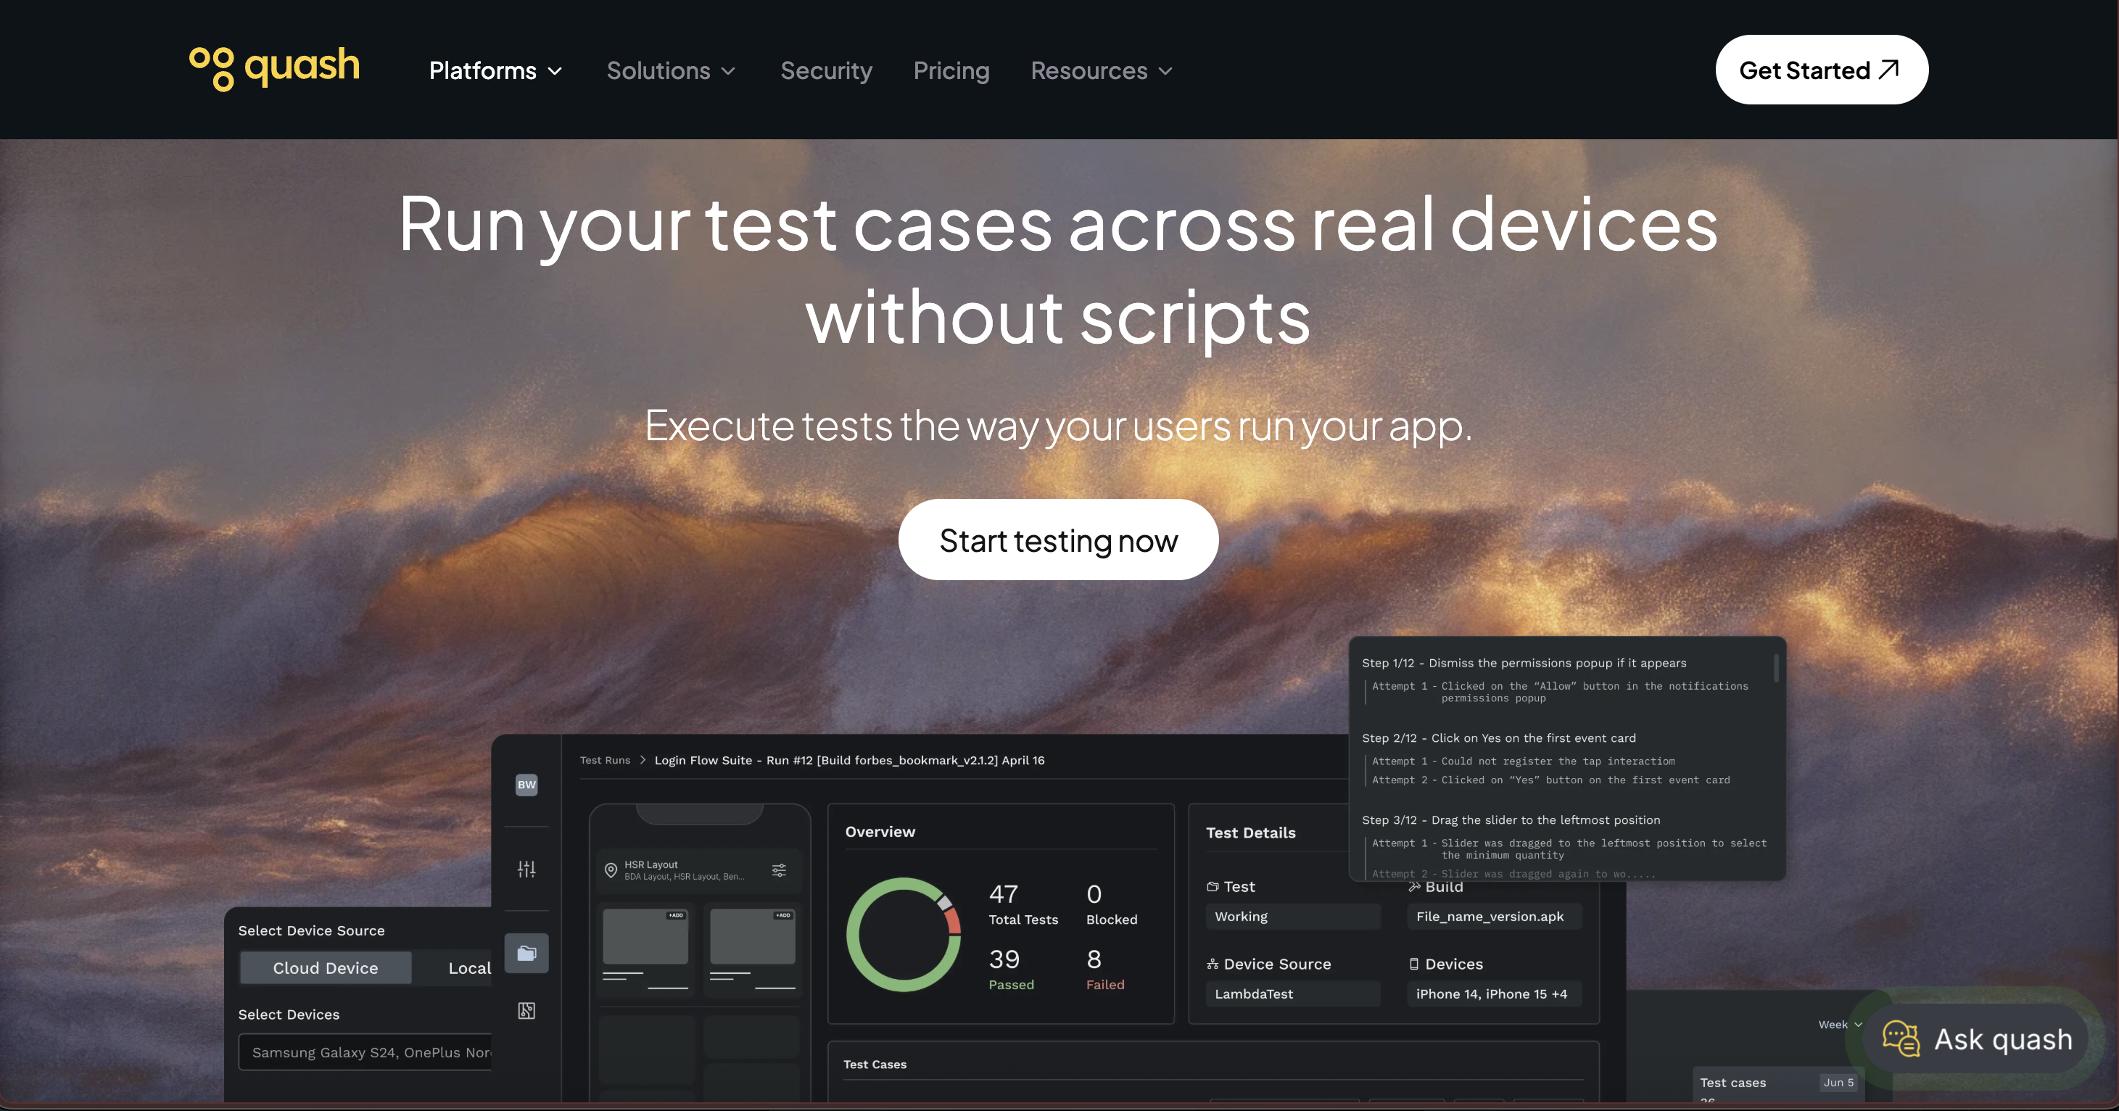
Task: Click the scrollbar in the step log panel
Action: click(x=1776, y=668)
